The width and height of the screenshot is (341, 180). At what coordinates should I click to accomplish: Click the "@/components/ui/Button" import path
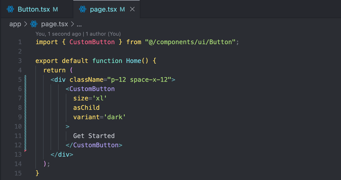192,42
